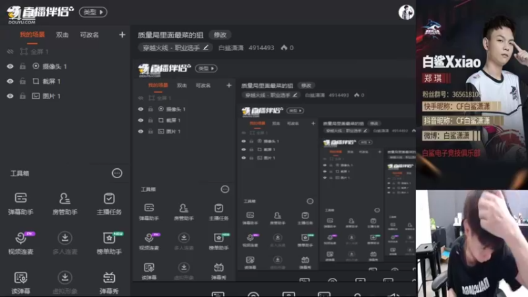Edit category via pencil icon beside 职业选手
Screen dimensions: 528x297
click(x=205, y=48)
